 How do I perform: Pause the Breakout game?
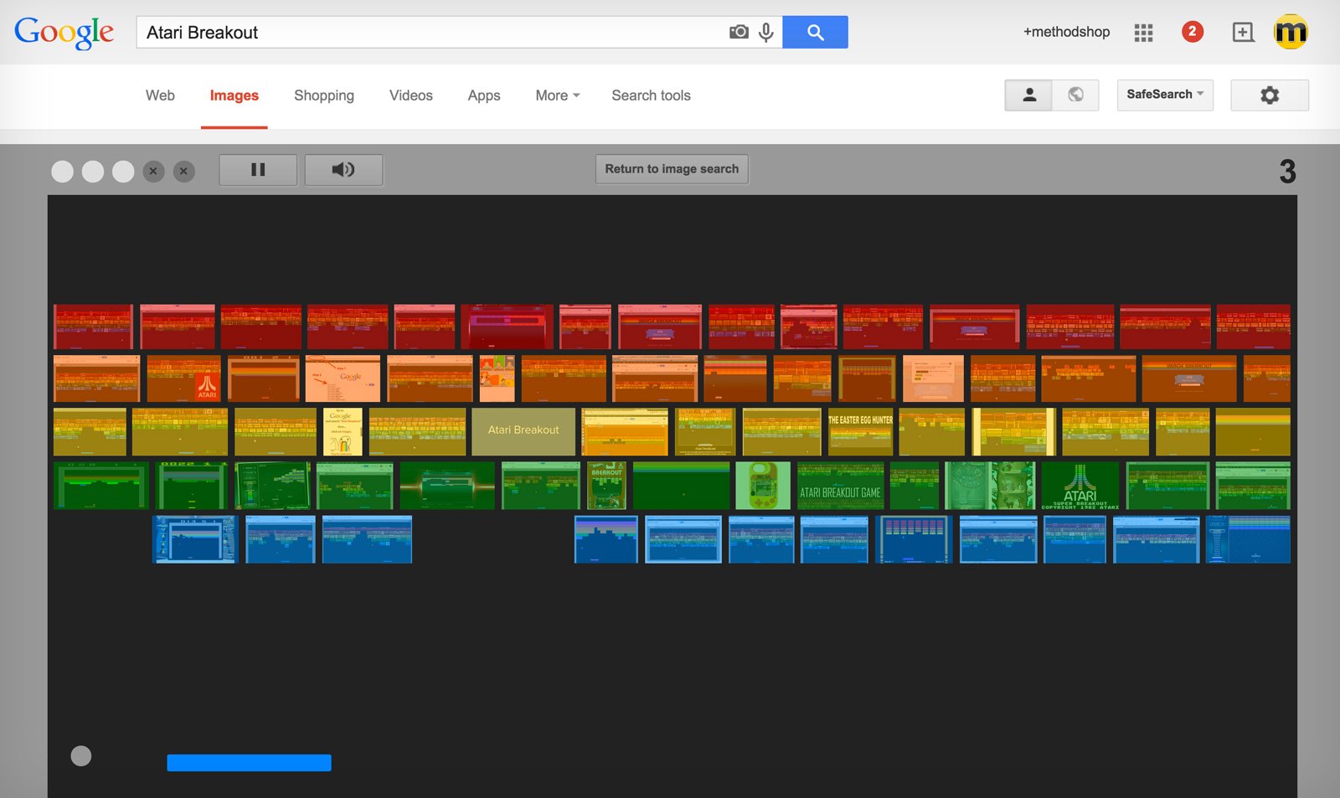(258, 170)
